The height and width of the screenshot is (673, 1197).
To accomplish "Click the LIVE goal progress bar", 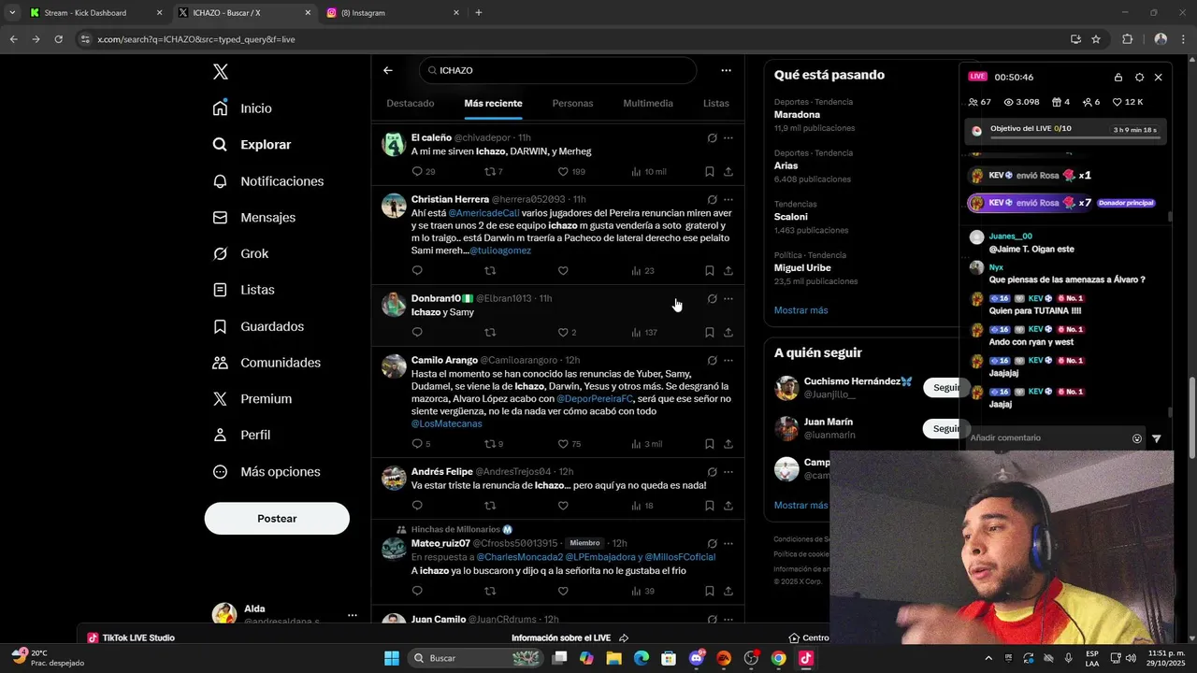I will tap(1075, 137).
